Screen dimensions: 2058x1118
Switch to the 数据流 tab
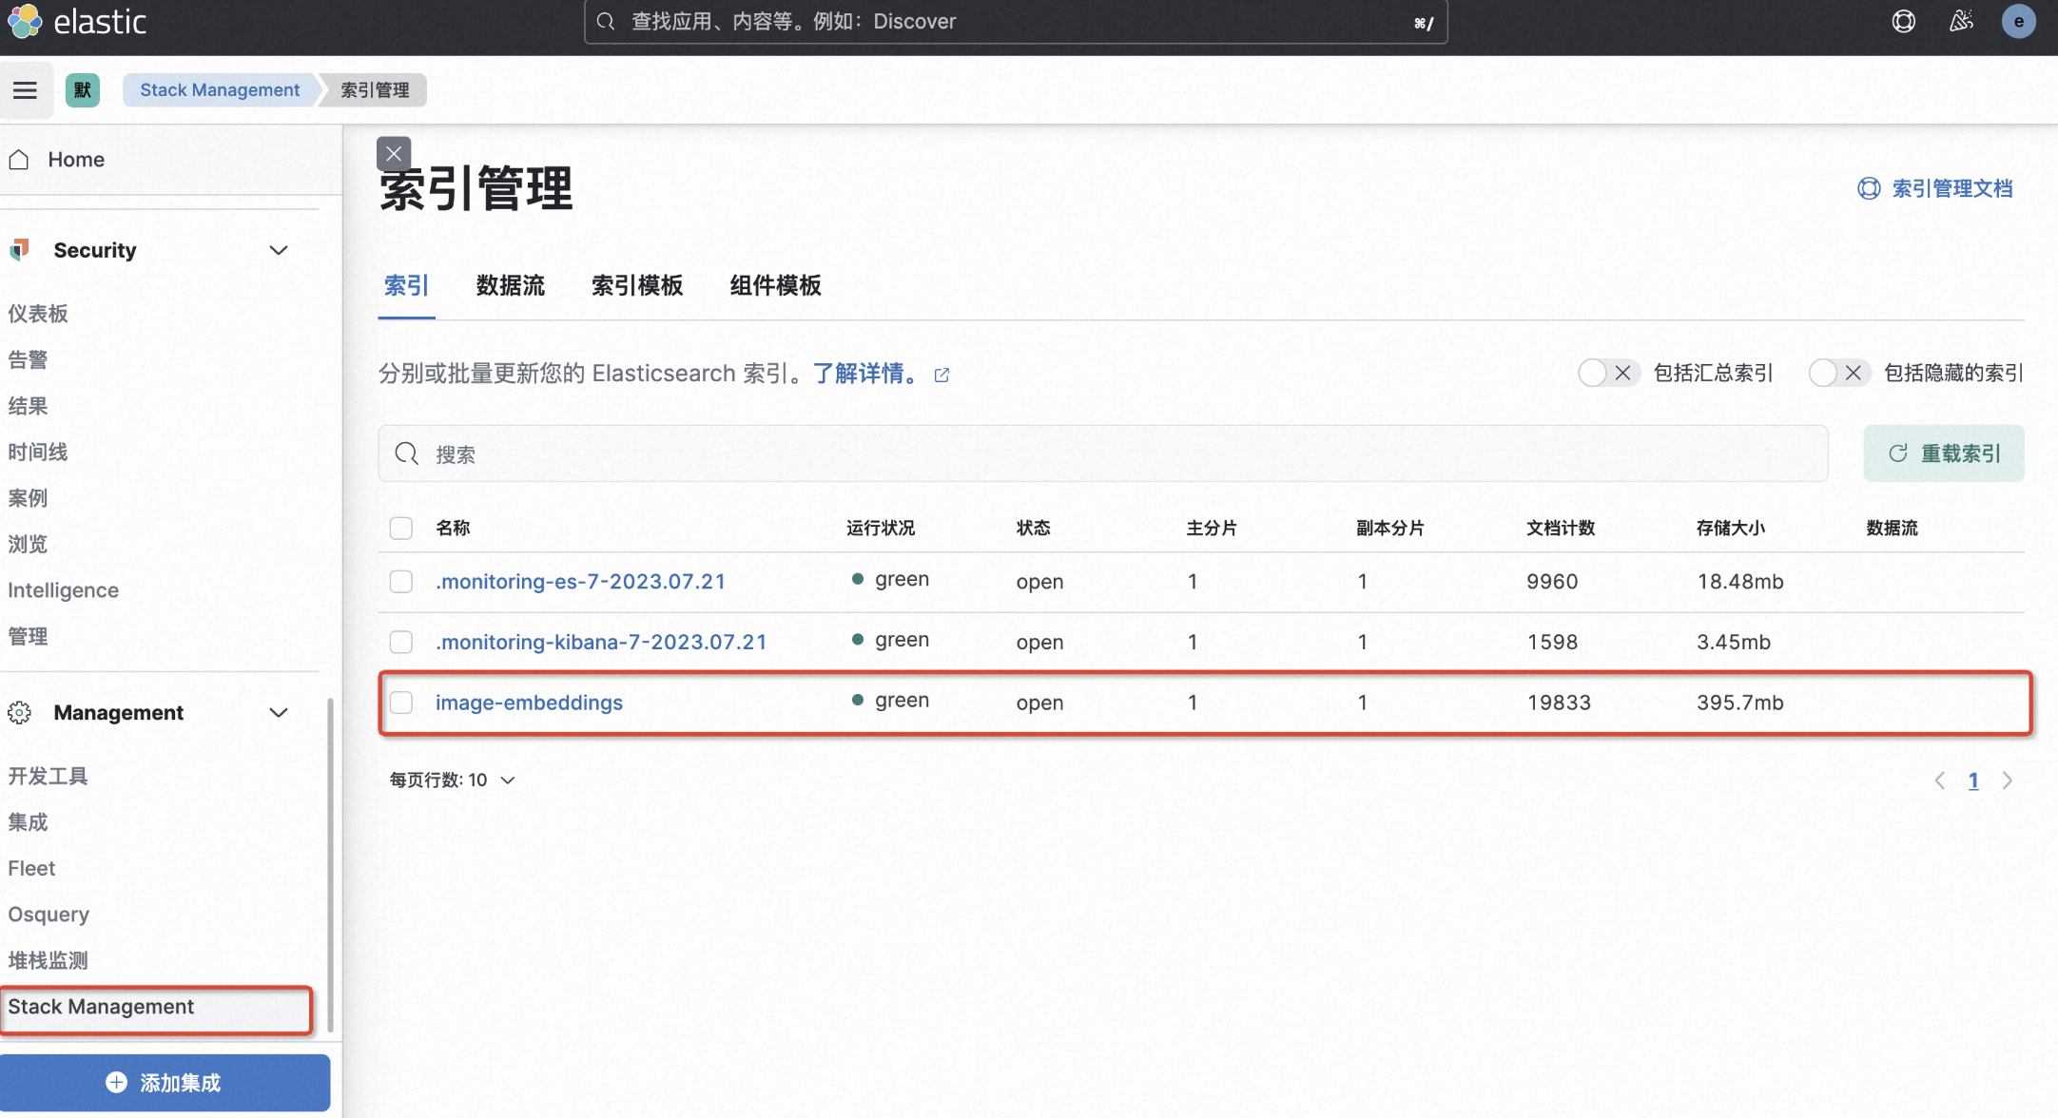(511, 285)
